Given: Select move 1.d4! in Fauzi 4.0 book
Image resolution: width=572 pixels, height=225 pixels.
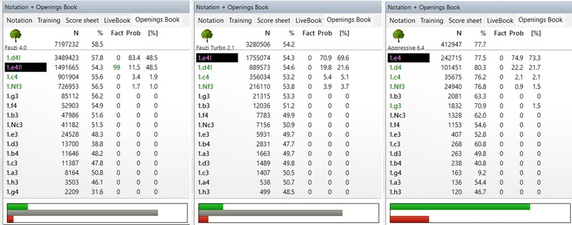Looking at the screenshot, I should click(14, 57).
